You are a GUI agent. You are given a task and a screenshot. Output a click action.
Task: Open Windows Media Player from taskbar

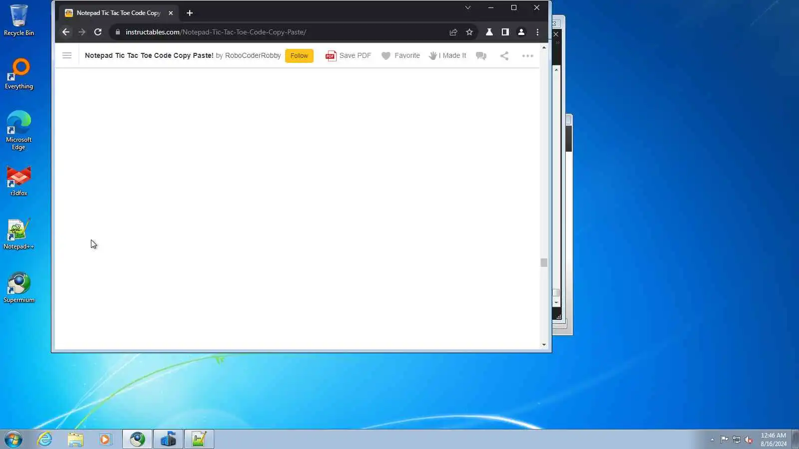pos(105,440)
